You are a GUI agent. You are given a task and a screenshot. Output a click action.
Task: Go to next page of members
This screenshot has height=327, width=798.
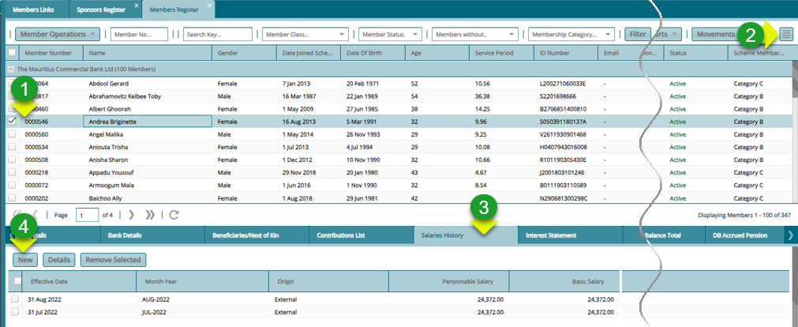(131, 215)
